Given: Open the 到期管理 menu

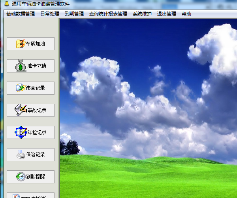Looking at the screenshot, I should coord(74,14).
